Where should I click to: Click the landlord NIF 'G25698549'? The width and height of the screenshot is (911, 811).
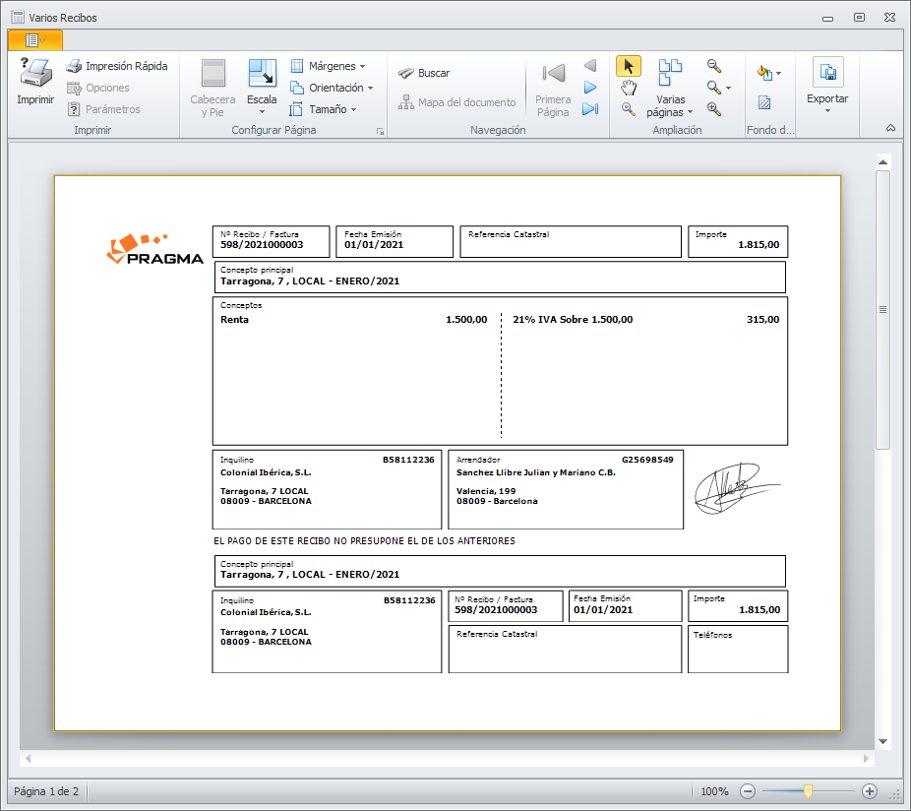(647, 460)
